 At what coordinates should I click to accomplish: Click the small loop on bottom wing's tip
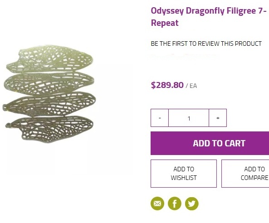(8, 126)
